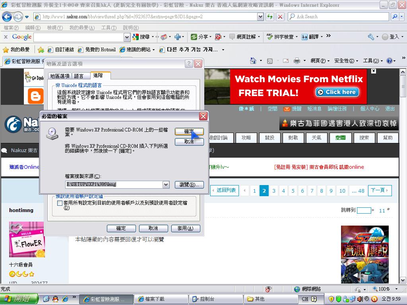Go to forum page 3 link
Screen dimensions: 407x305
(273, 191)
